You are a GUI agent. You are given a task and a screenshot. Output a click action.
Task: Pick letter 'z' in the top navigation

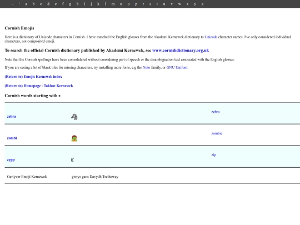point(202,4)
